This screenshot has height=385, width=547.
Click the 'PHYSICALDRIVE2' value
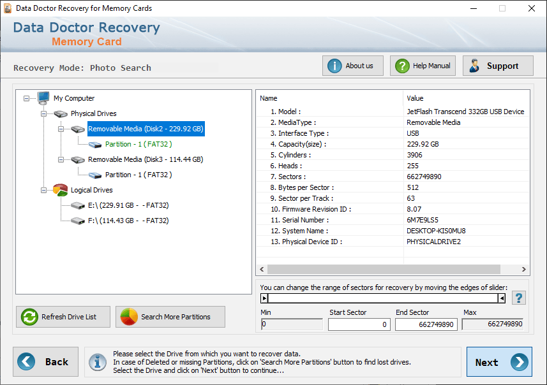[x=433, y=242]
